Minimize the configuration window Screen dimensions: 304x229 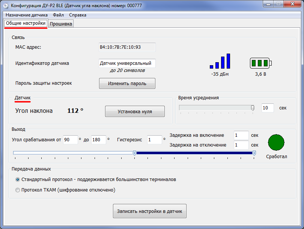pyautogui.click(x=268, y=4)
